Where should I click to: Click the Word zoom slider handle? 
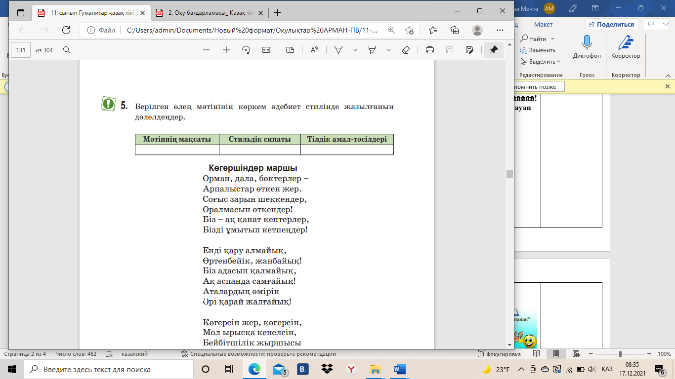(620, 354)
